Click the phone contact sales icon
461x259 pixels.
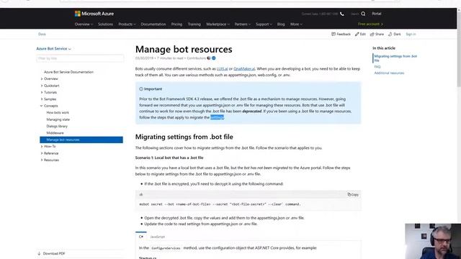342,14
